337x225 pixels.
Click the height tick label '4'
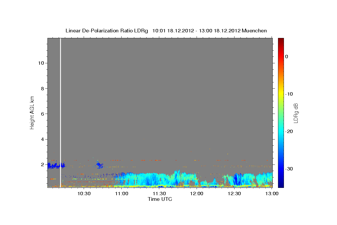[42, 139]
